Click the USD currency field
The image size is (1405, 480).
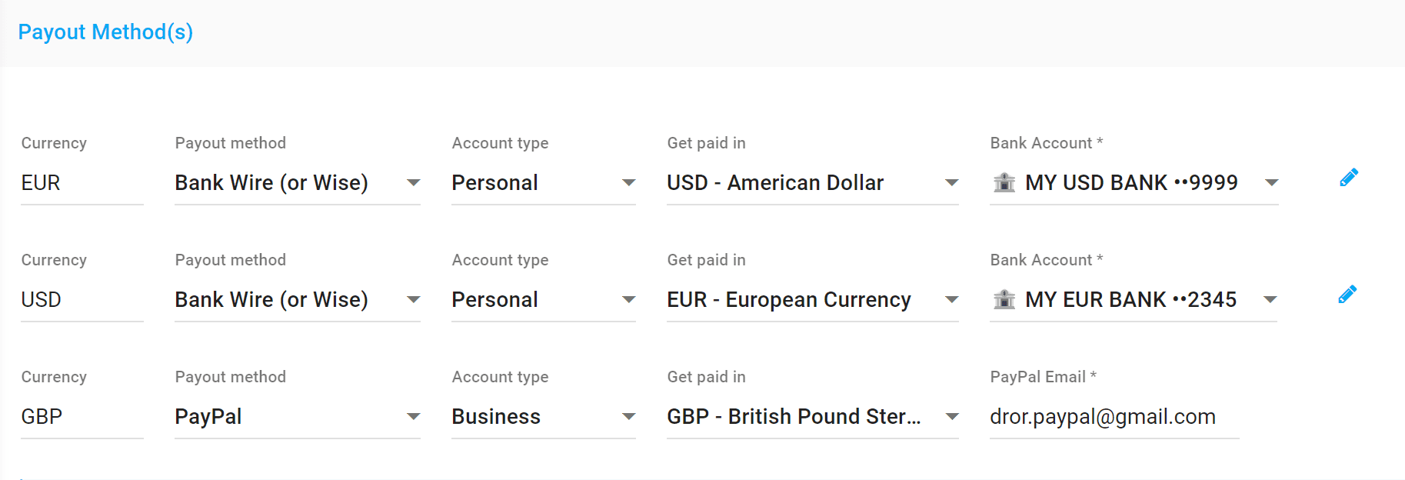pyautogui.click(x=82, y=300)
